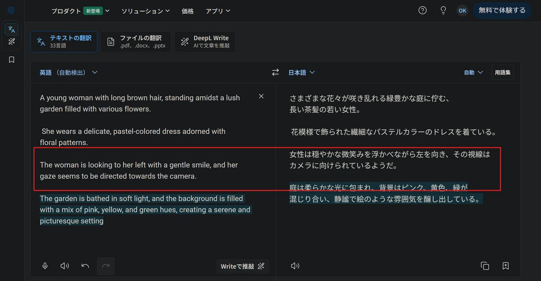The height and width of the screenshot is (281, 541).
Task: Open the 自動 formality dropdown
Action: click(473, 72)
